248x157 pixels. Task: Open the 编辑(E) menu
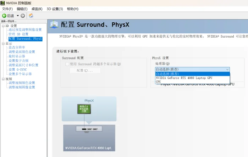[x=22, y=9]
